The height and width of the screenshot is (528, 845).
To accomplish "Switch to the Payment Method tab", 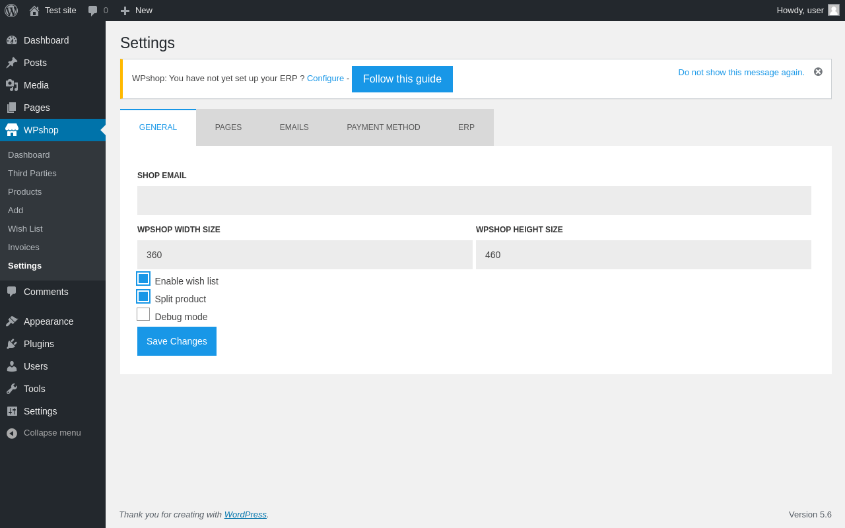I will click(x=384, y=127).
